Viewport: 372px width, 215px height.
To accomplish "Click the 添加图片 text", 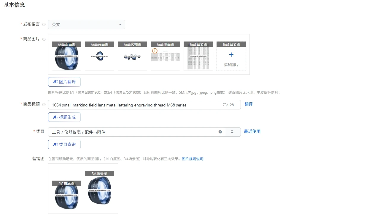I will tap(231, 65).
